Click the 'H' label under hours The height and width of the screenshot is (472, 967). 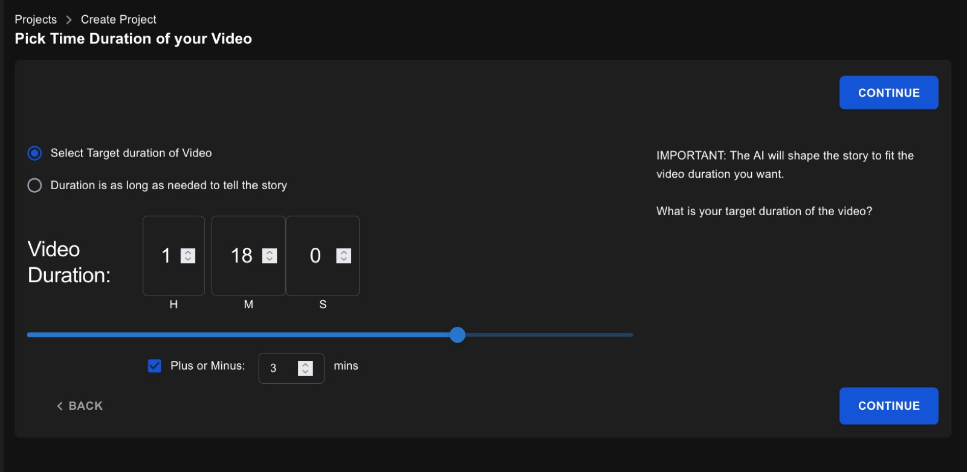173,305
